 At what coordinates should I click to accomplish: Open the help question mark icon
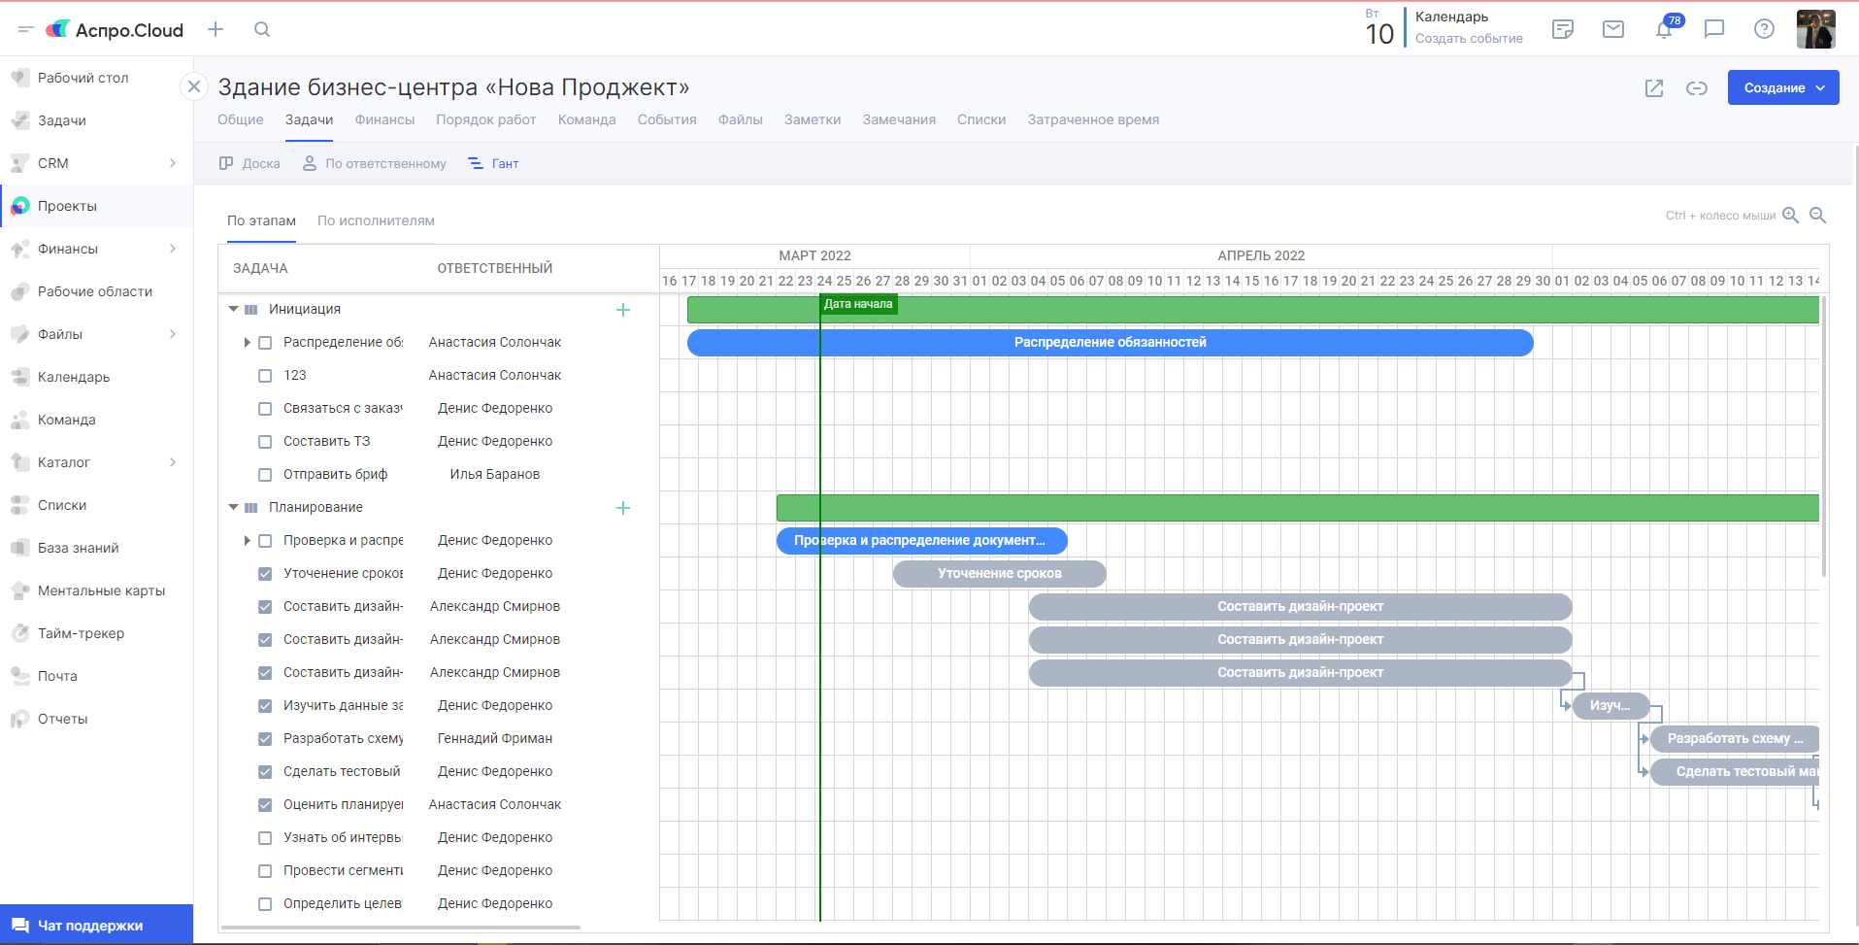(1764, 29)
